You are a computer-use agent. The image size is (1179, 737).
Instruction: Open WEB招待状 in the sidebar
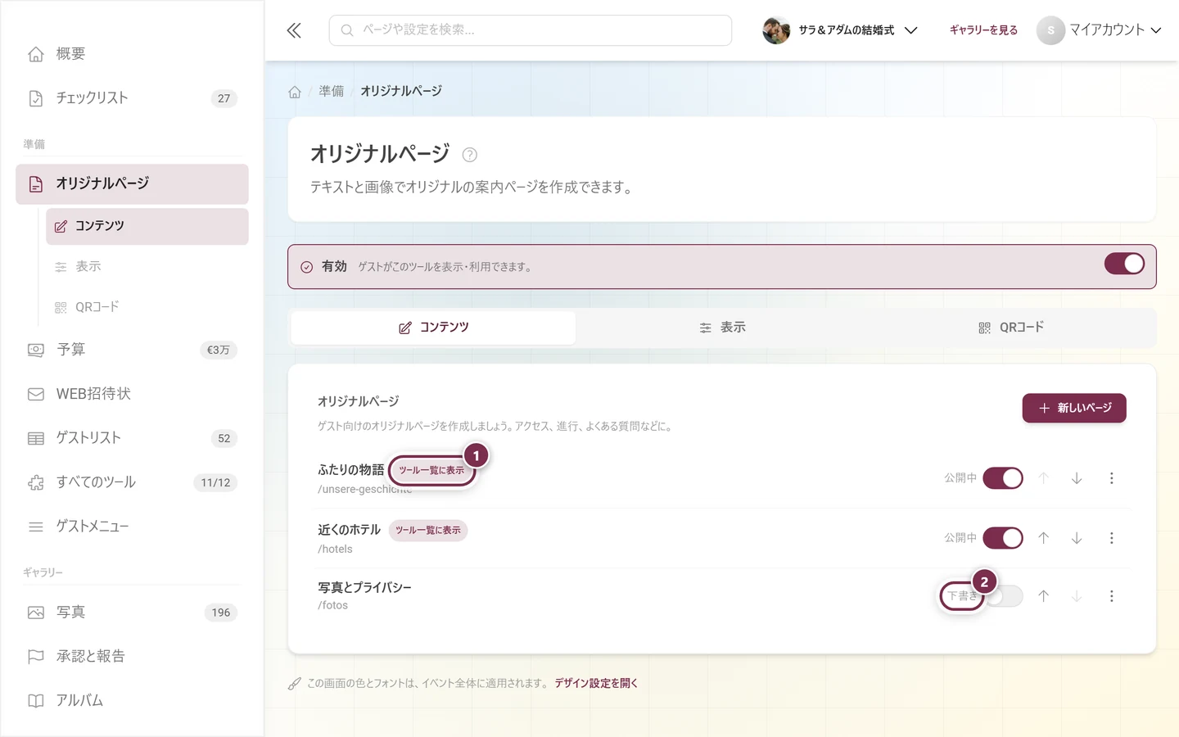click(132, 394)
